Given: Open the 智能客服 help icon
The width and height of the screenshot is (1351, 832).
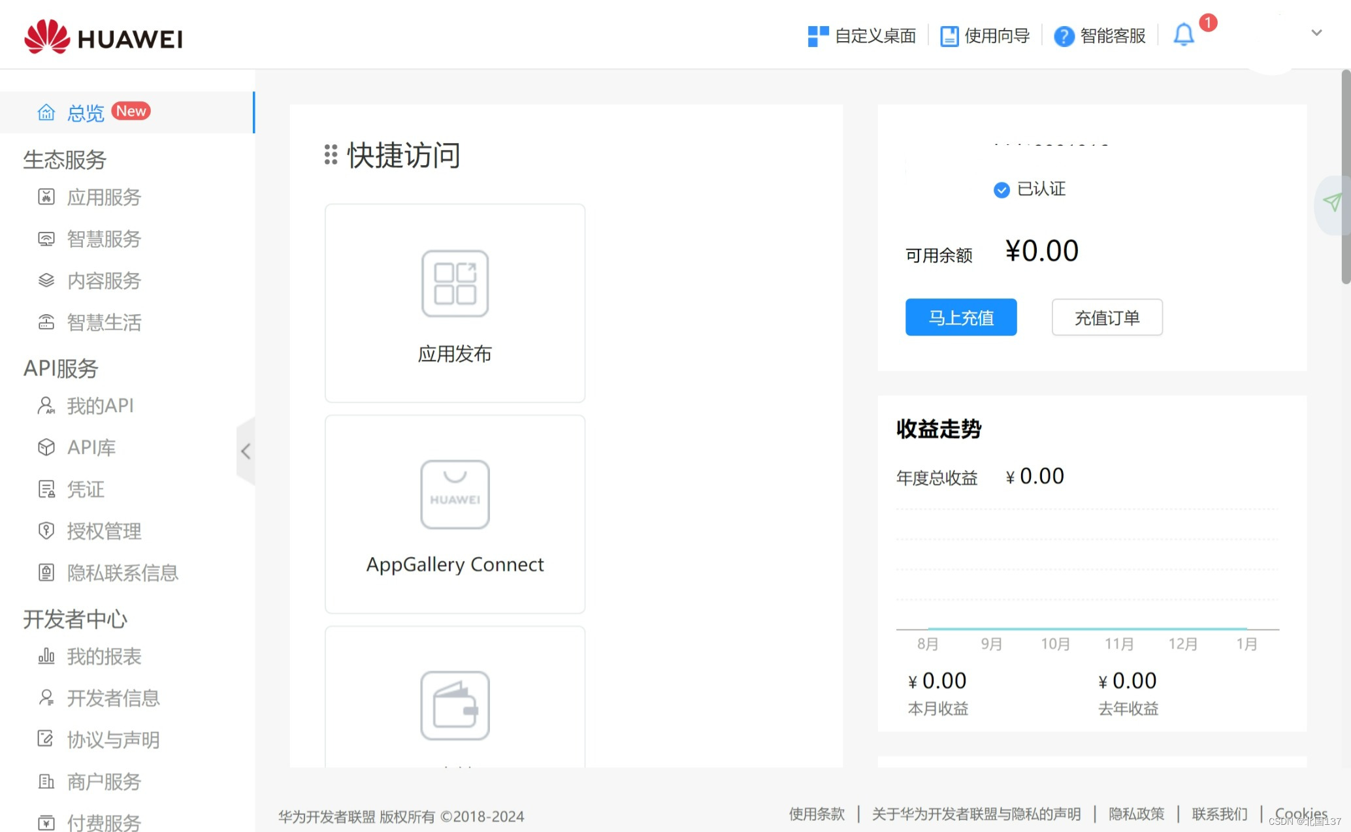Looking at the screenshot, I should tap(1064, 36).
